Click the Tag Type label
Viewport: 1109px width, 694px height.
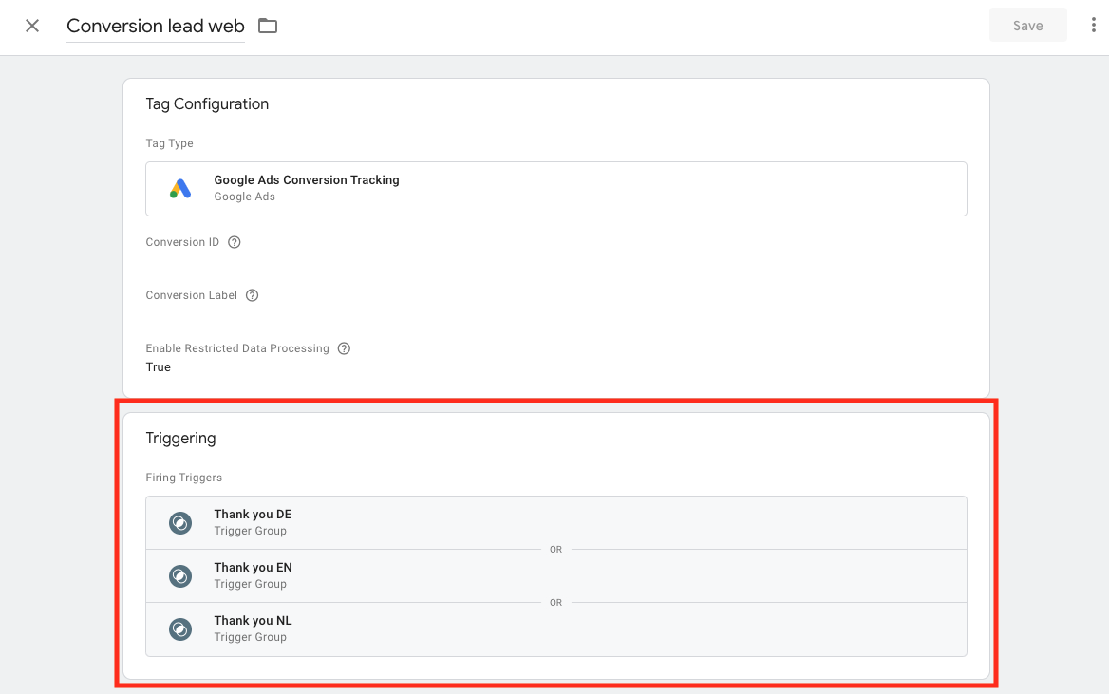pos(170,143)
